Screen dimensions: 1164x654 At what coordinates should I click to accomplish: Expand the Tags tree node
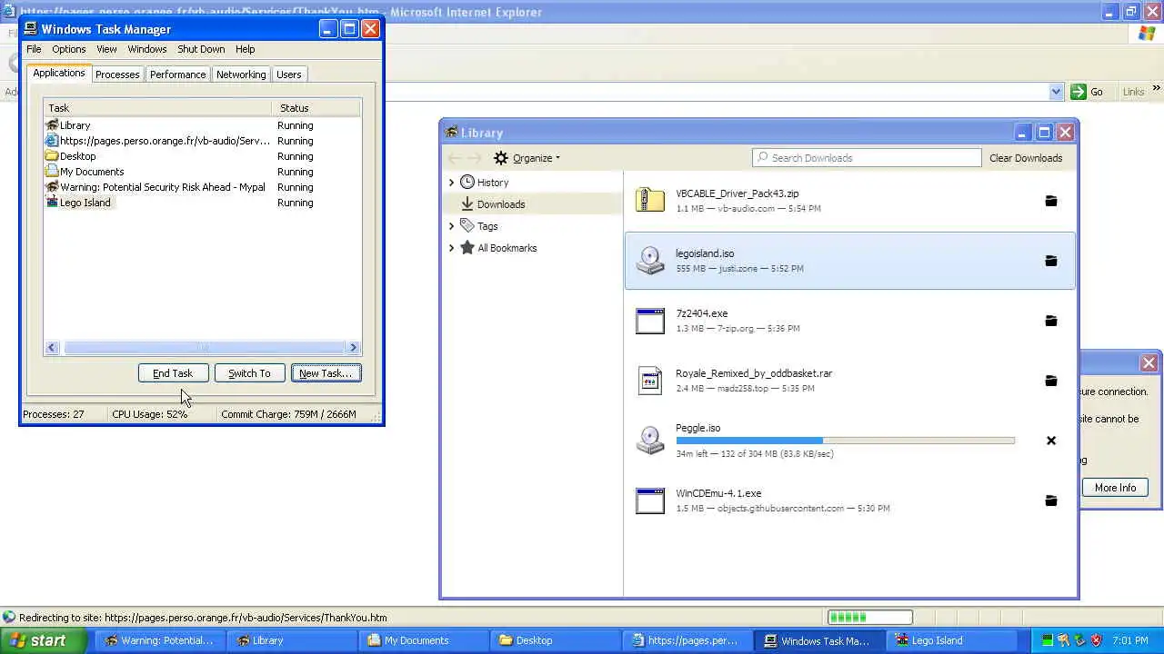pyautogui.click(x=451, y=226)
